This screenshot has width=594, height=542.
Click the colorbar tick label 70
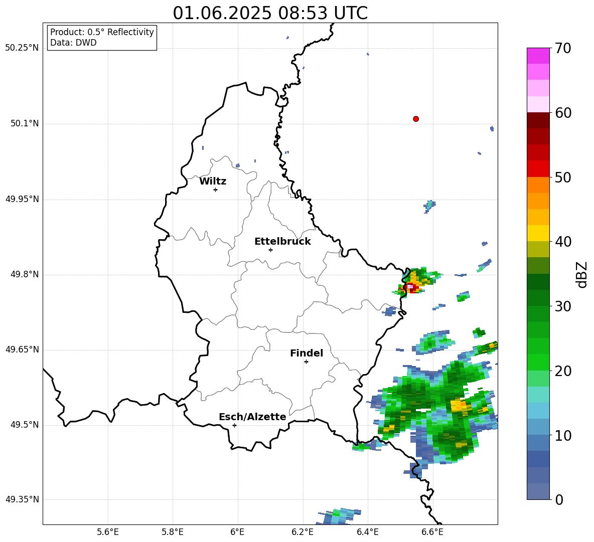click(x=563, y=48)
